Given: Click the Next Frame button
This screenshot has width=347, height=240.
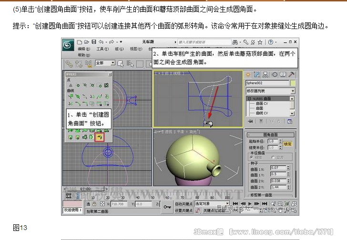Looking at the screenshot, I should 257,204.
